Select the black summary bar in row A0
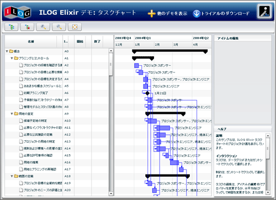This screenshot has width=276, height=200. [x=170, y=51]
